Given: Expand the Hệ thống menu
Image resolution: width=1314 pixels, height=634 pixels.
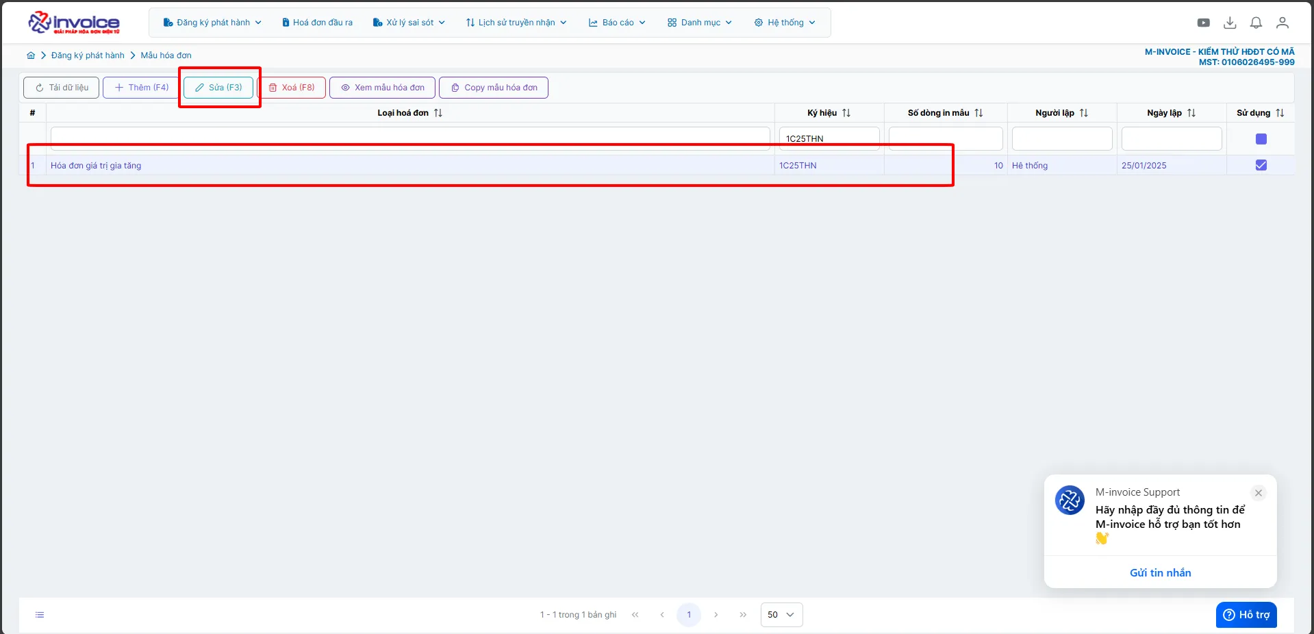Looking at the screenshot, I should click(x=785, y=23).
